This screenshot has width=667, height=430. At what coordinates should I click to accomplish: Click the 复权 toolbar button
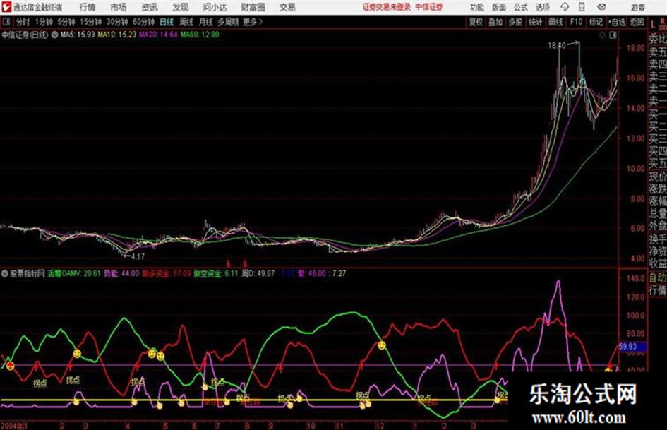[476, 22]
